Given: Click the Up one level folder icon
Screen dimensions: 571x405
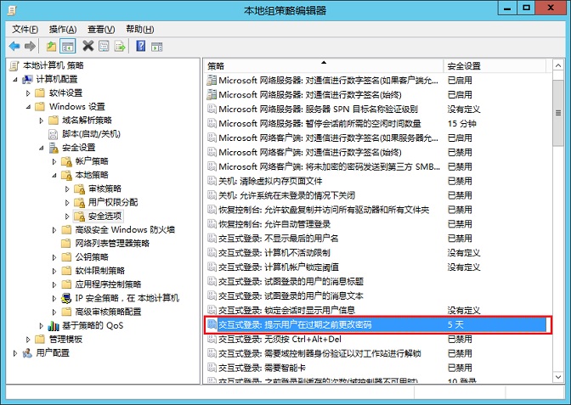Looking at the screenshot, I should point(51,46).
